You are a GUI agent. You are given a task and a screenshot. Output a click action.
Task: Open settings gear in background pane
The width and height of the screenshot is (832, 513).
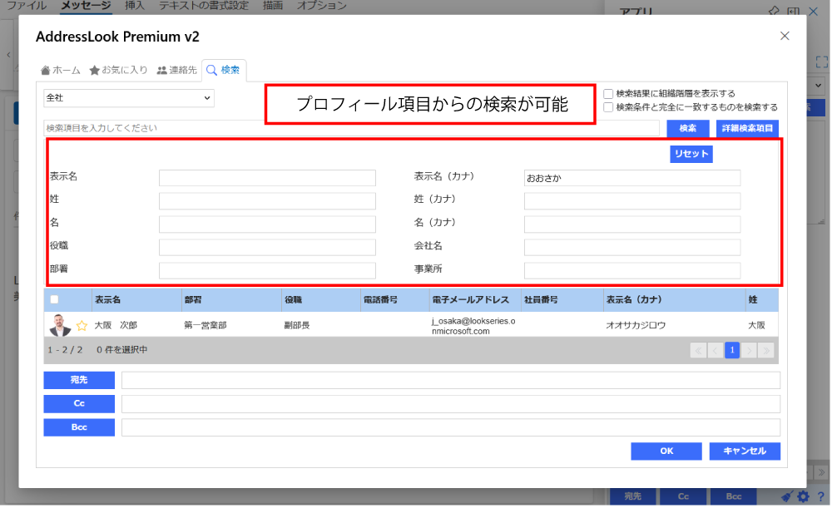pos(804,497)
